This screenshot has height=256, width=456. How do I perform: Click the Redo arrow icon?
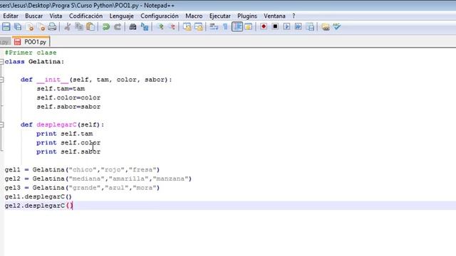click(x=118, y=27)
